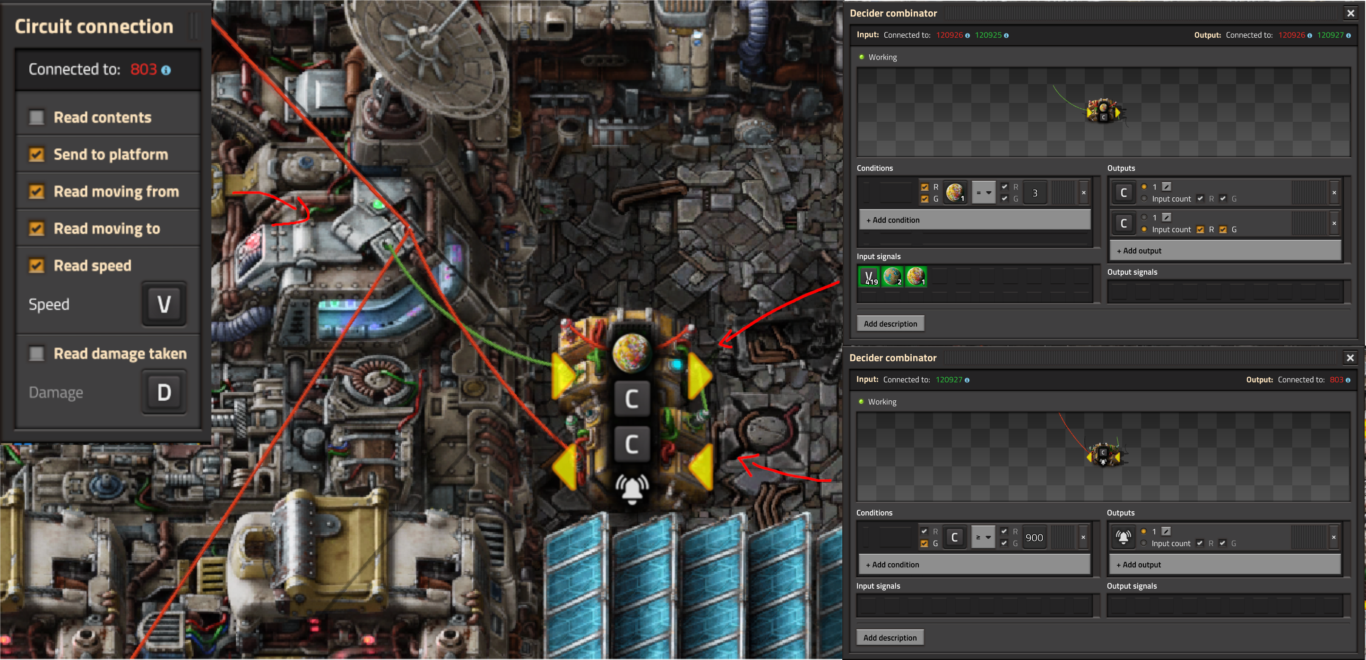The width and height of the screenshot is (1366, 660).
Task: Enable Read damage taken checkbox
Action: [x=36, y=353]
